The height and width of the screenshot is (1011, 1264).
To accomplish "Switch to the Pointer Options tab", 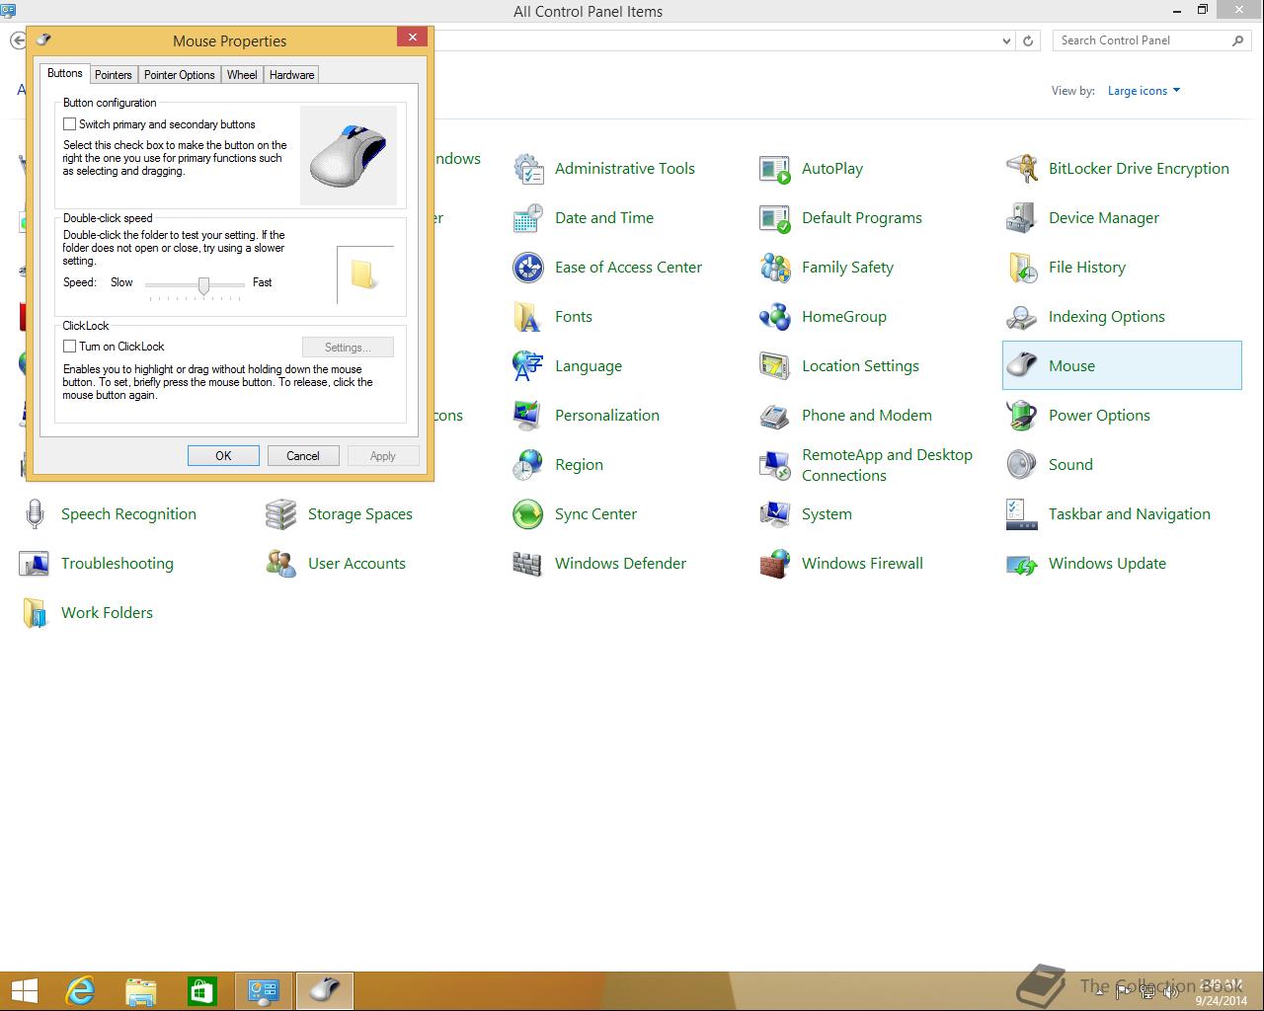I will (x=180, y=75).
